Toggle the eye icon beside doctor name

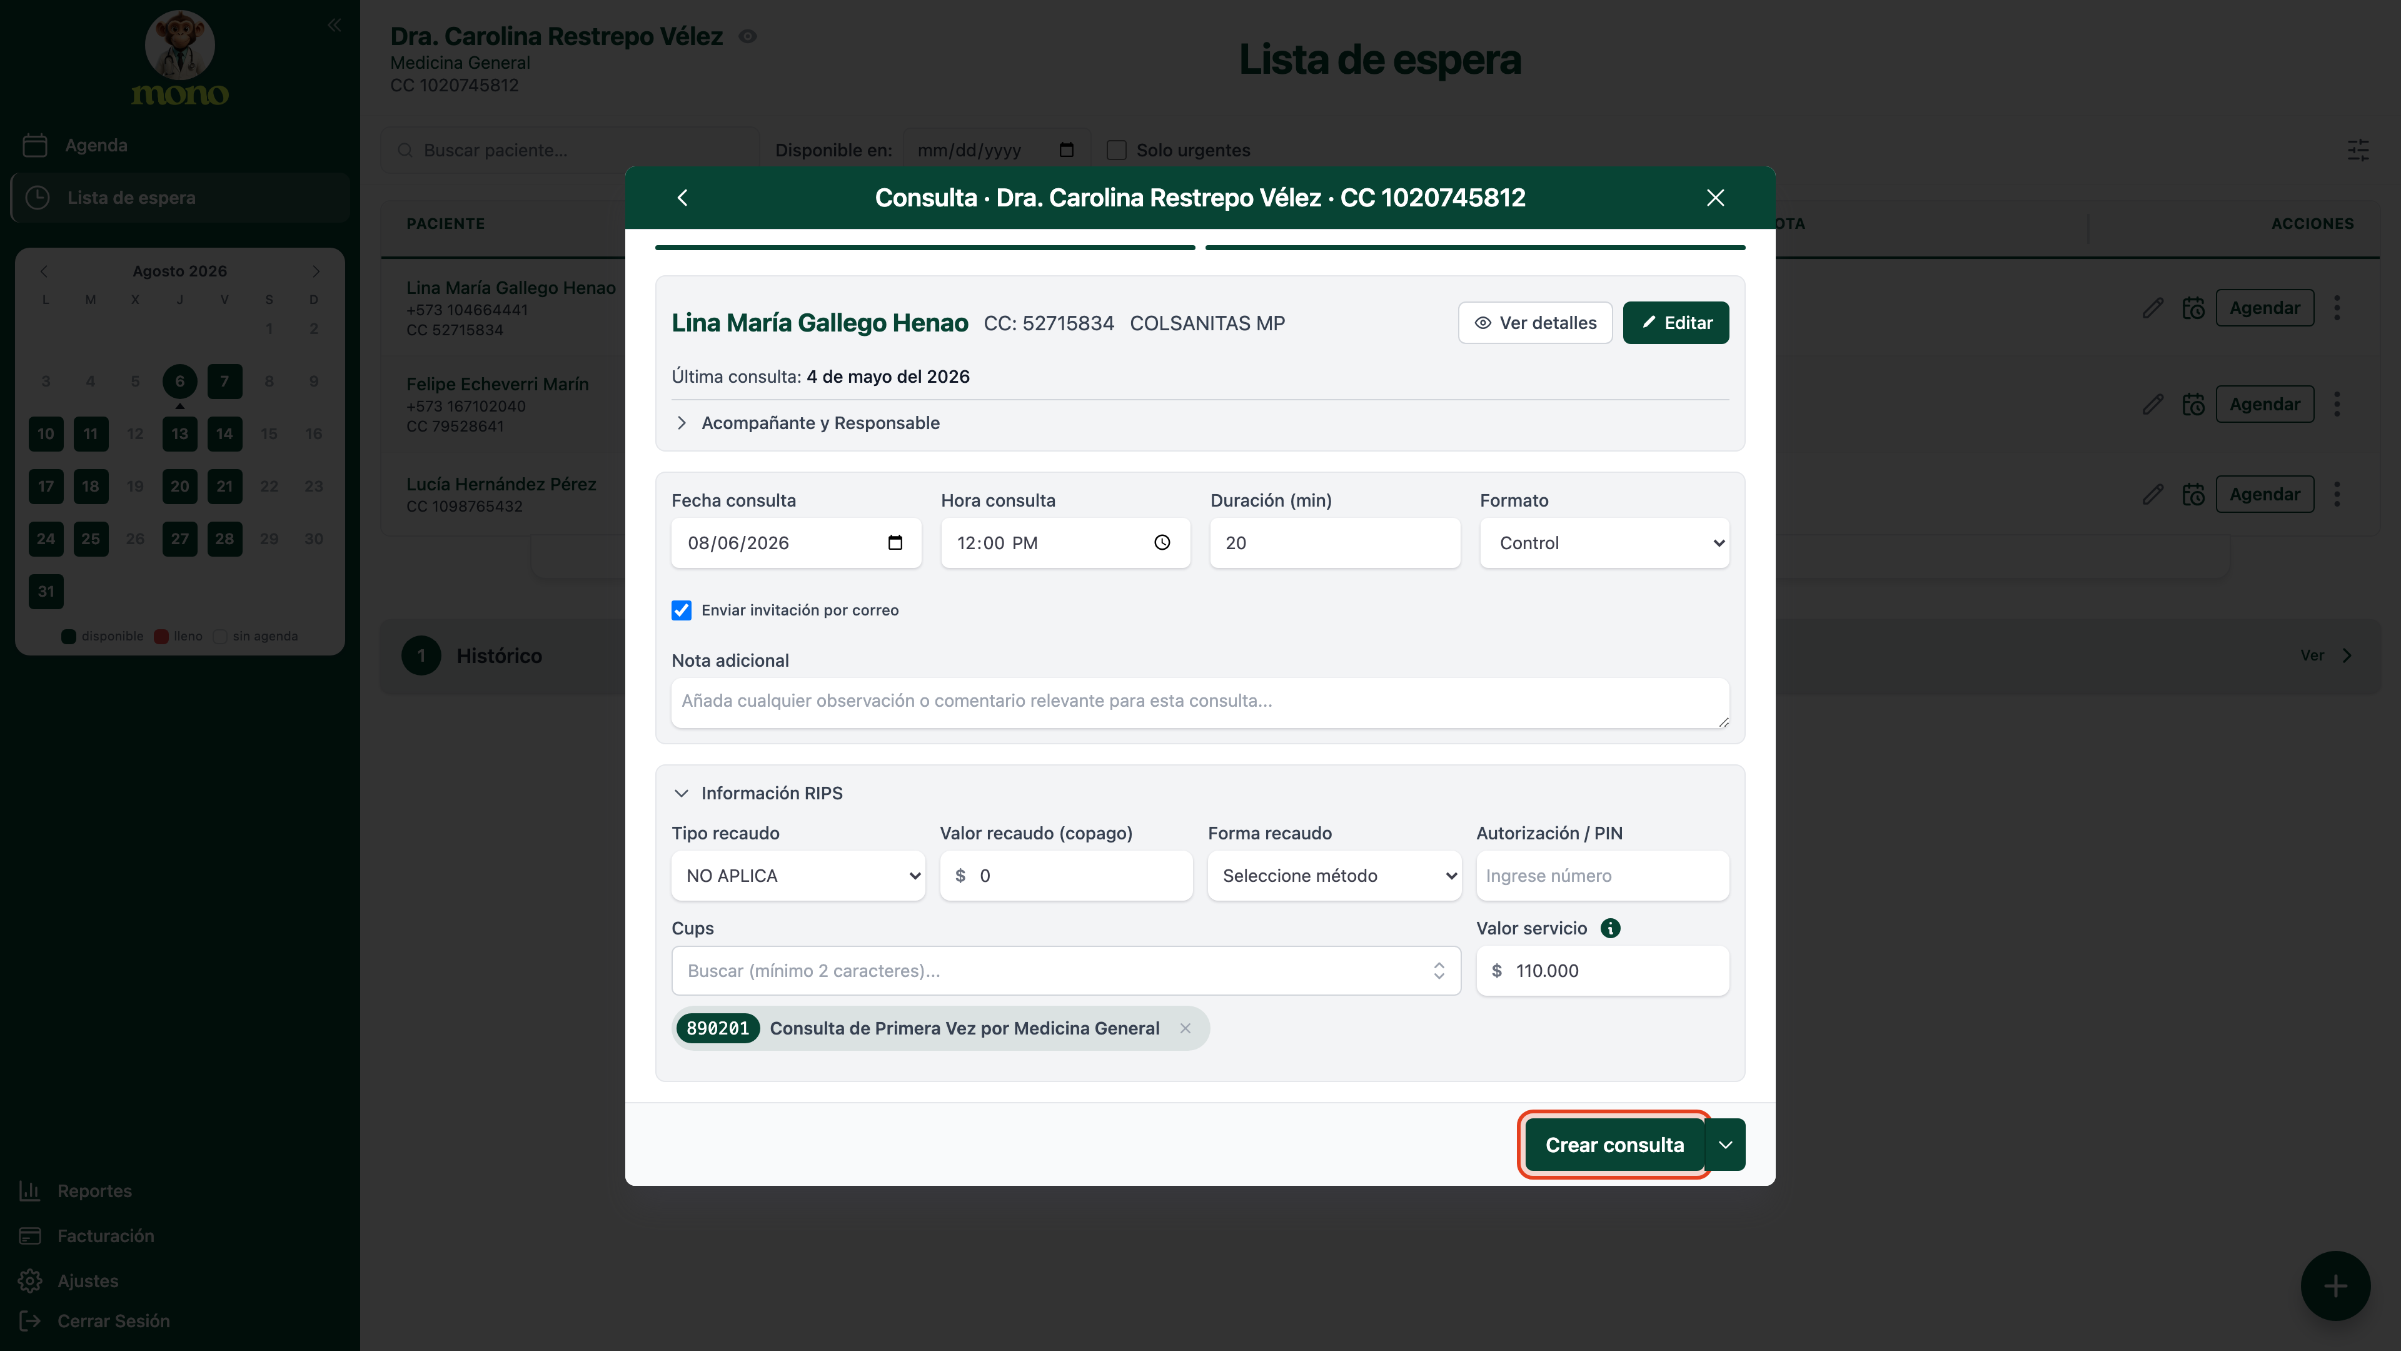748,36
